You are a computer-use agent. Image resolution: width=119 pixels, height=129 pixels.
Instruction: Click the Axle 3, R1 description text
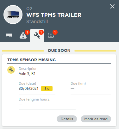click(27, 74)
